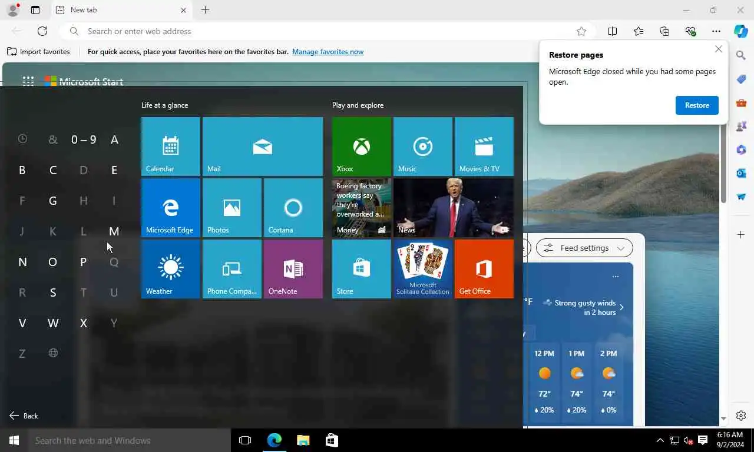The width and height of the screenshot is (754, 452).
Task: Open Microsoft Solitaire Collection tile
Action: point(423,269)
